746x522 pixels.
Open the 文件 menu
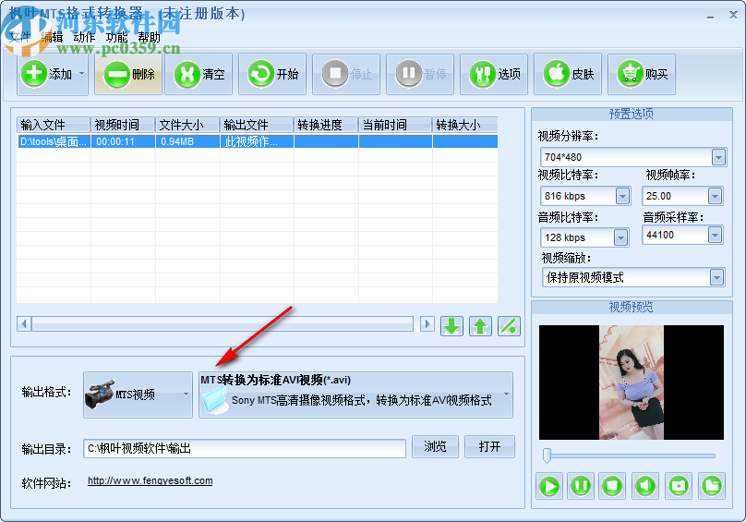point(19,37)
